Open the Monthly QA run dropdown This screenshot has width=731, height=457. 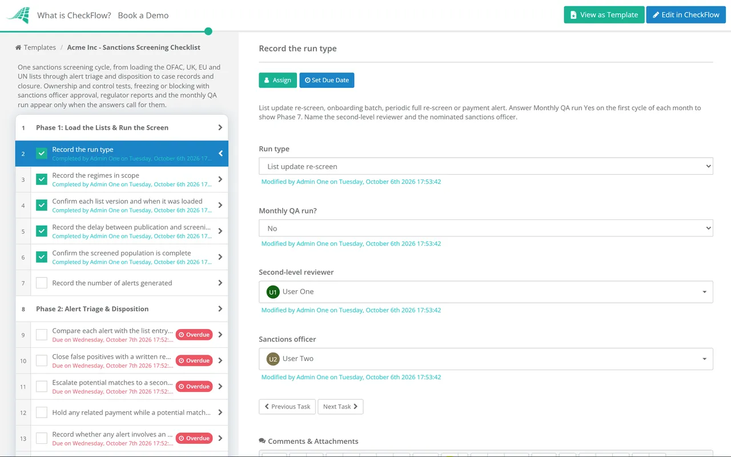pyautogui.click(x=486, y=228)
